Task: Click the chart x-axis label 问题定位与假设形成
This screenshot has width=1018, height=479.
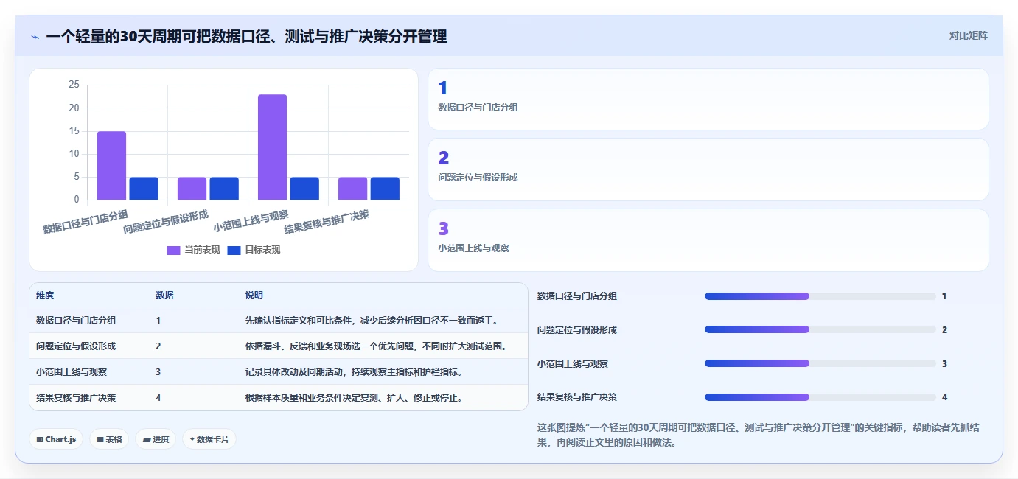Action: coord(166,222)
